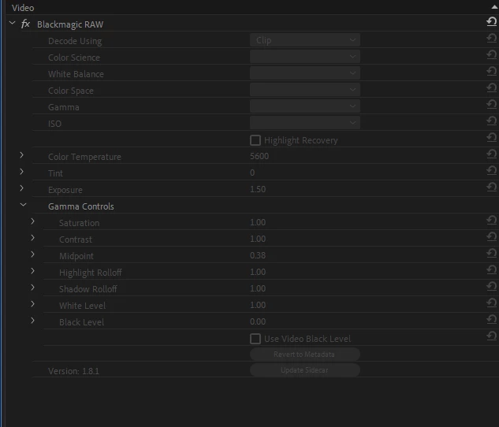Viewport: 499px width, 427px height.
Task: Reset the Color Space parameter
Action: pyautogui.click(x=491, y=87)
